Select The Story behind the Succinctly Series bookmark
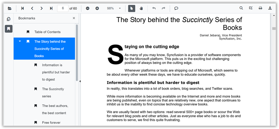The width and height of the screenshot is (279, 129). [44, 49]
